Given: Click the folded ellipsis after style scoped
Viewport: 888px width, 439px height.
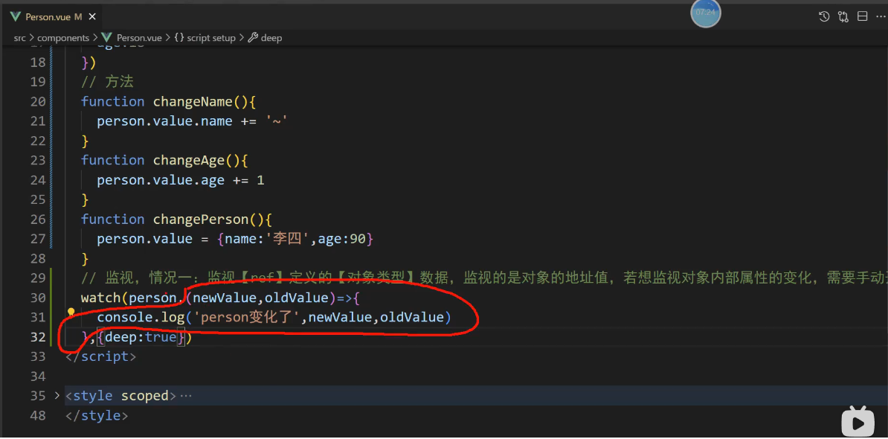Looking at the screenshot, I should (186, 396).
